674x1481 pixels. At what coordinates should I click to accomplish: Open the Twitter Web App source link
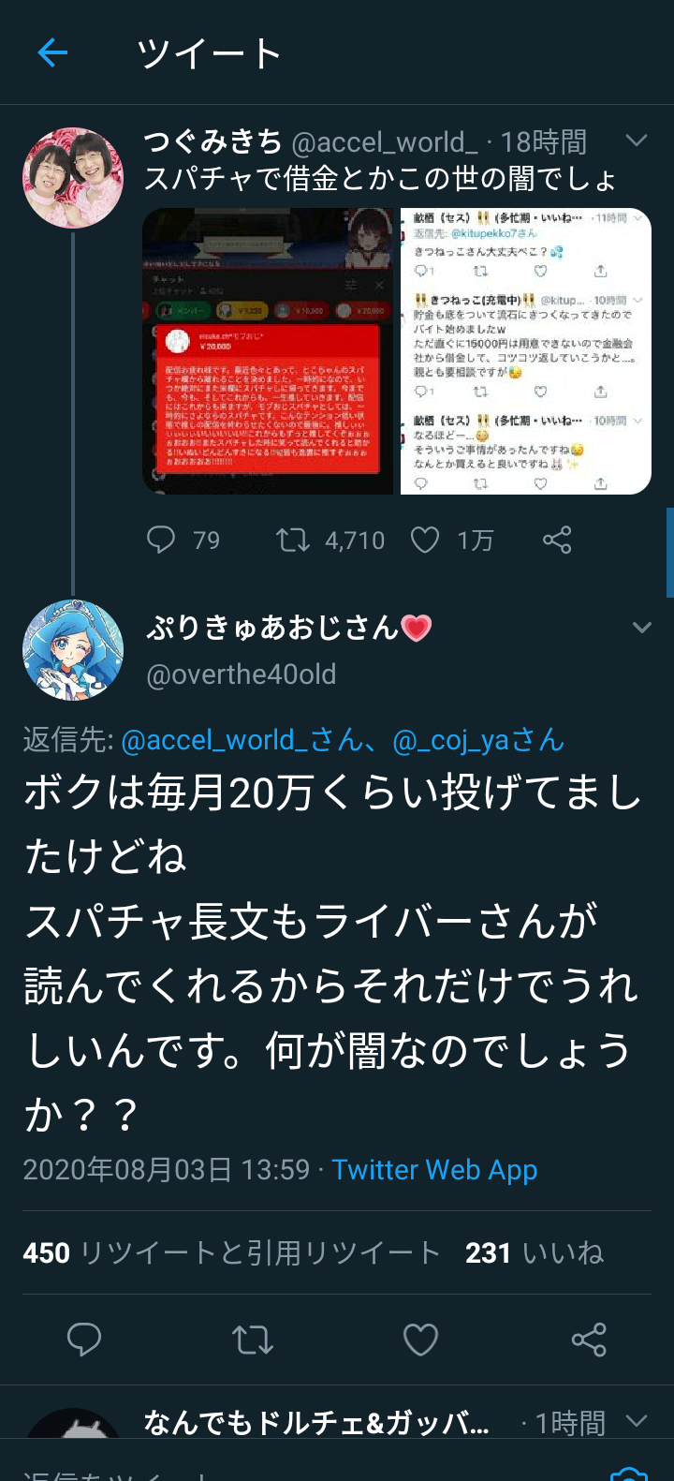434,1170
